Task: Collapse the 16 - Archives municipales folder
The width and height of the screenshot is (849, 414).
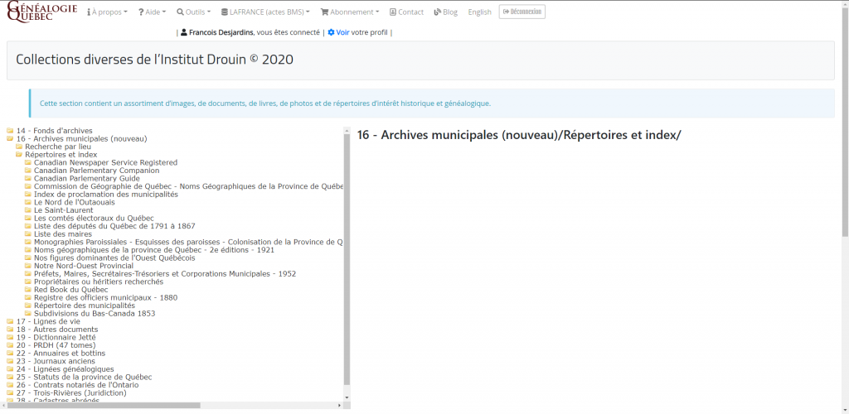Action: pyautogui.click(x=10, y=139)
